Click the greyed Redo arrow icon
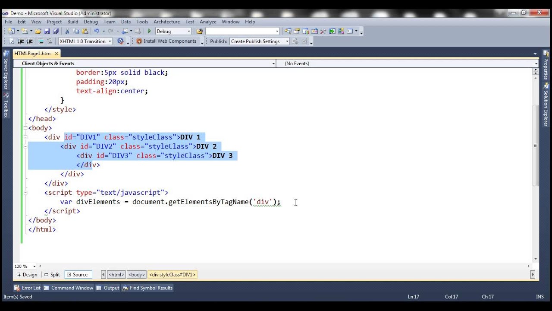 [110, 31]
